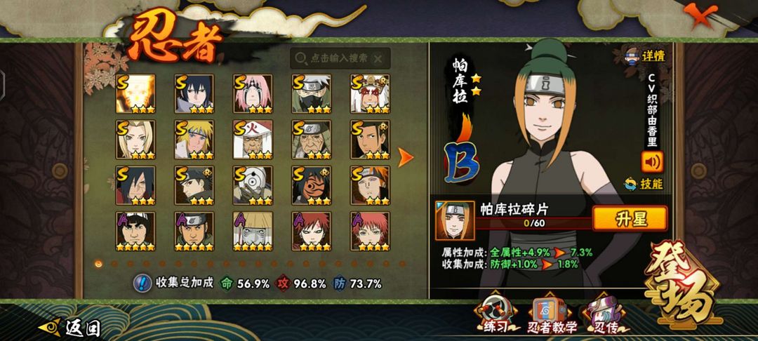
Task: Select the last page indicator dot
Action: (x=402, y=264)
